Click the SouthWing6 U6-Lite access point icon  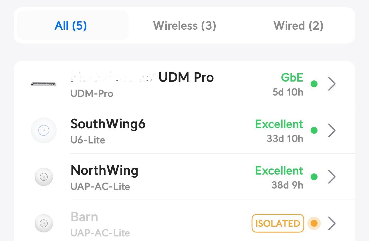43,130
